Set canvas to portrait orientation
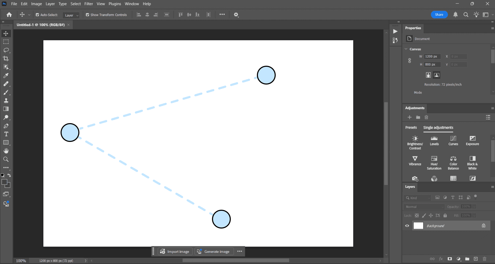495x264 pixels. coord(428,75)
